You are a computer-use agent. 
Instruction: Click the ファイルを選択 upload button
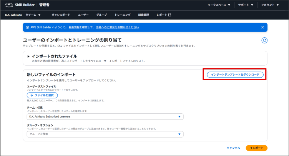point(42,95)
